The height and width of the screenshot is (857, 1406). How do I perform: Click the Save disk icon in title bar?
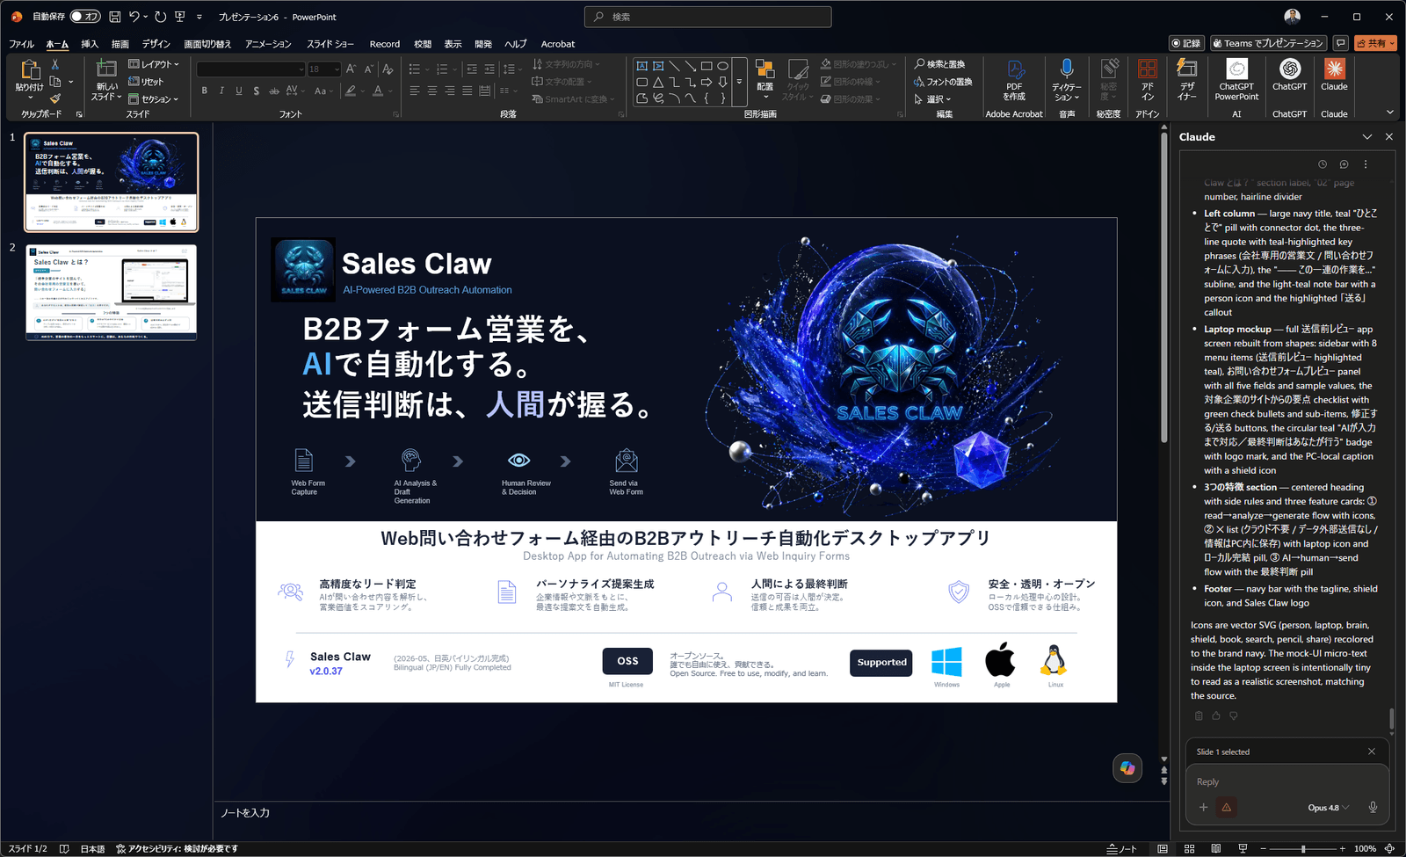115,17
